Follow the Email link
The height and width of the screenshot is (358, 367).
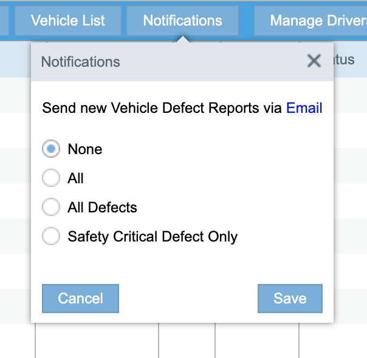pyautogui.click(x=304, y=108)
